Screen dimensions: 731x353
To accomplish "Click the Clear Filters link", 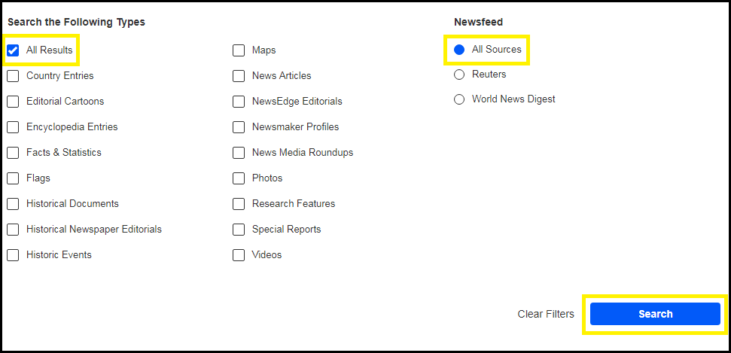I will click(546, 314).
